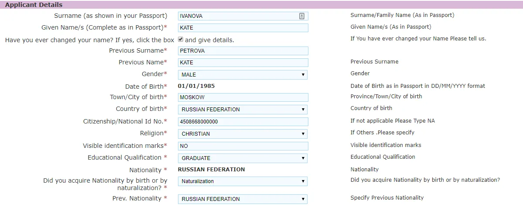Expand the Prev. Nationality dropdown
The height and width of the screenshot is (207, 523).
coord(243,199)
